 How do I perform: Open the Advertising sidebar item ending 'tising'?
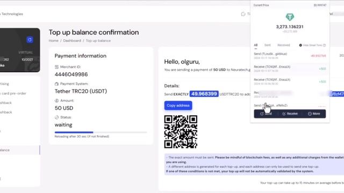(4, 84)
